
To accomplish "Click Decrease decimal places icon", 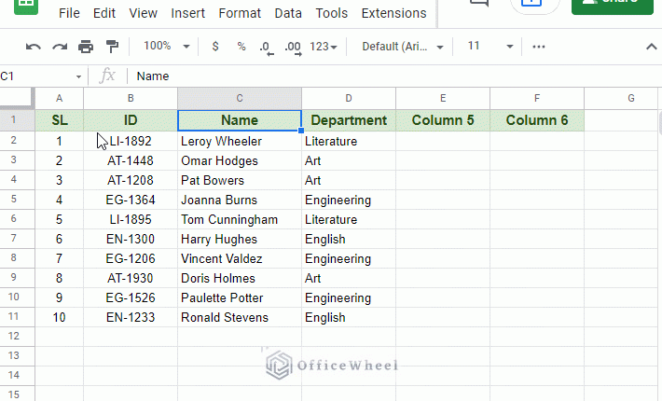I will (267, 48).
